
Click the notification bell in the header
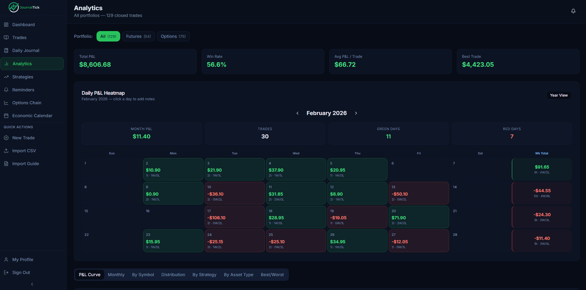tap(573, 11)
